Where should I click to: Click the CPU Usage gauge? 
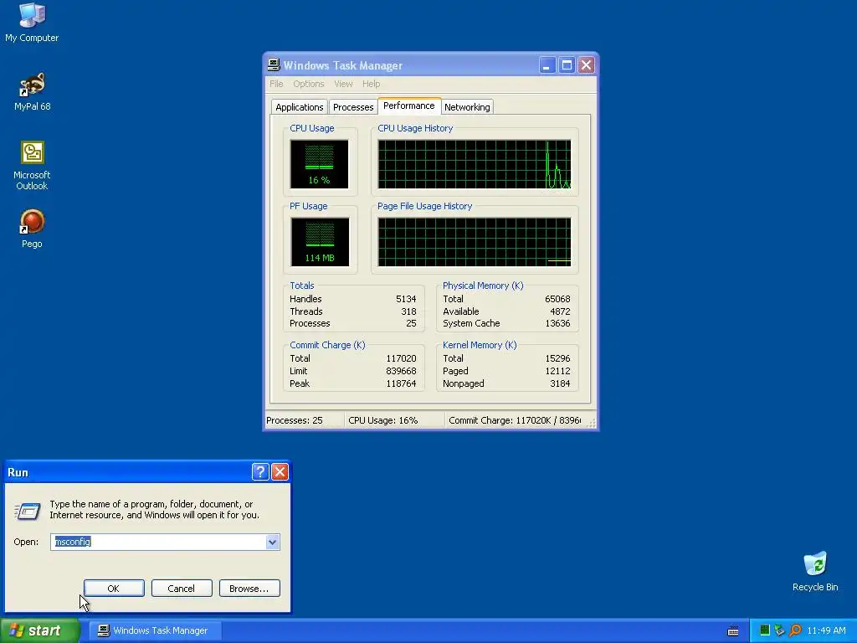pos(319,164)
